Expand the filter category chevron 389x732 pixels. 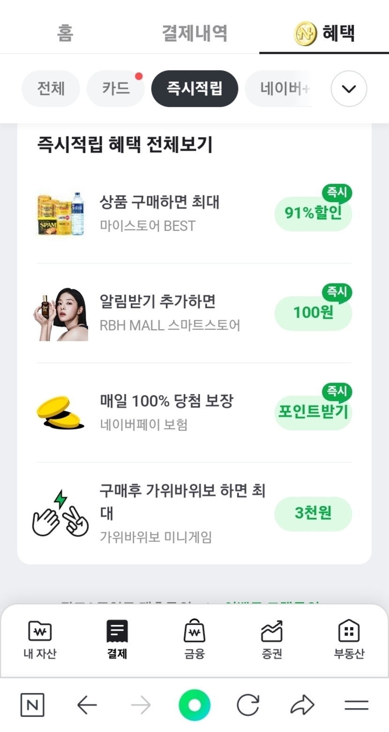click(349, 89)
